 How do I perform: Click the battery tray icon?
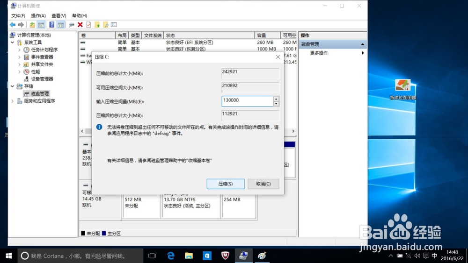400,256
